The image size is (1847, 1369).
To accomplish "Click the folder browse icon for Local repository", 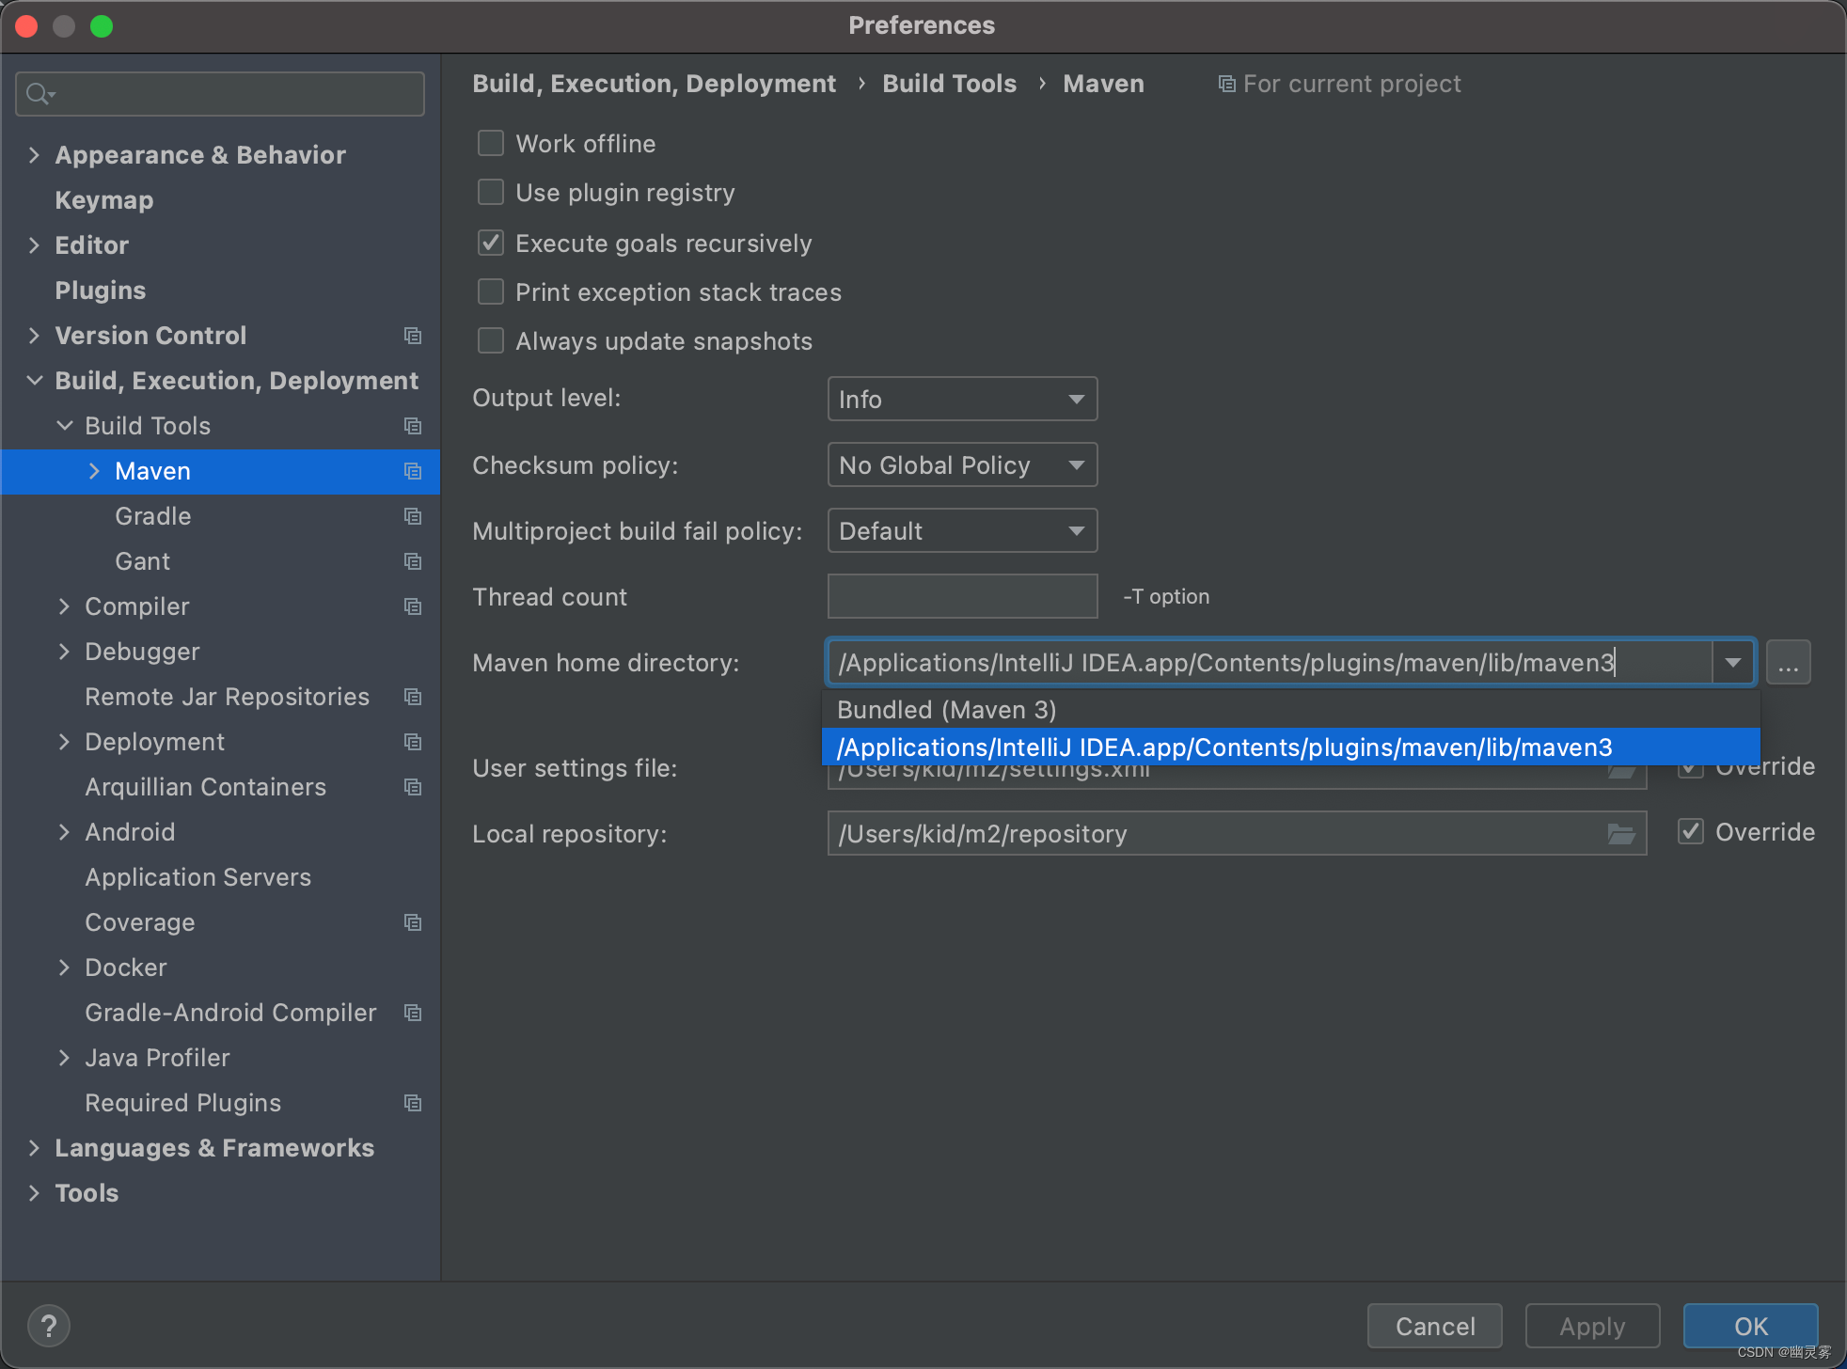I will point(1621,834).
